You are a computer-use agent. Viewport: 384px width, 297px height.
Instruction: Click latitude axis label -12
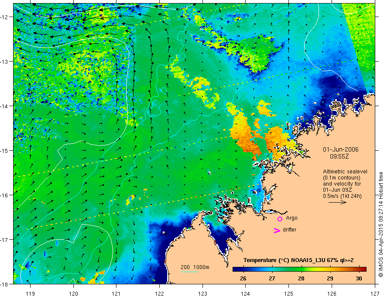(x=5, y=17)
